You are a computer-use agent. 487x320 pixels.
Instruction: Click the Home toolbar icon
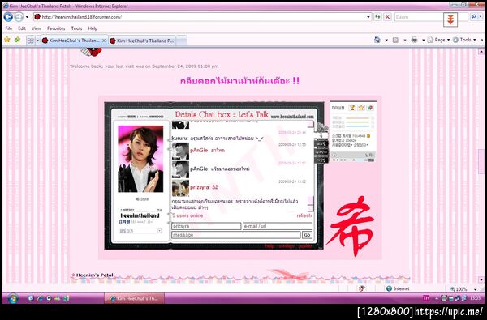(377, 40)
